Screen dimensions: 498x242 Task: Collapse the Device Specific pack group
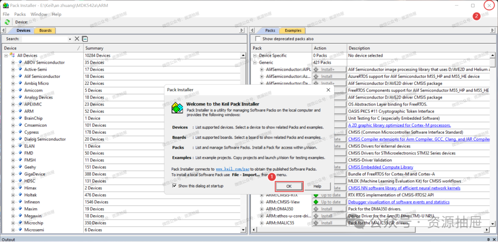[255, 56]
